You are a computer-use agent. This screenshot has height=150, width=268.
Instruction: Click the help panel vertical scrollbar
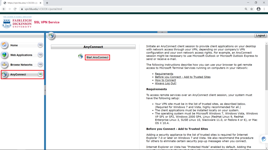click(x=266, y=67)
